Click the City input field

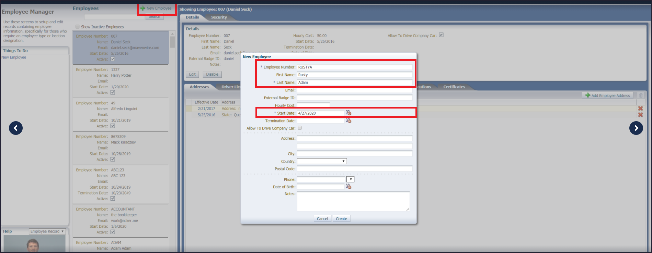click(x=355, y=154)
